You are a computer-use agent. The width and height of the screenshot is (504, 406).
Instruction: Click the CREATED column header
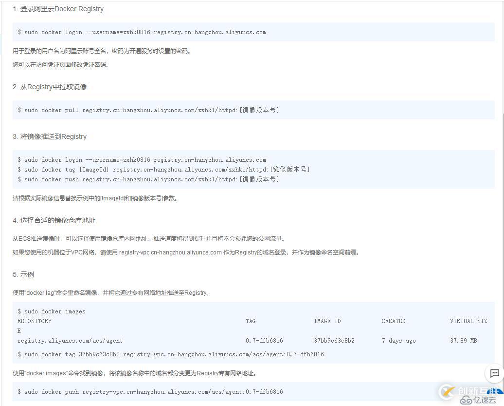394,321
